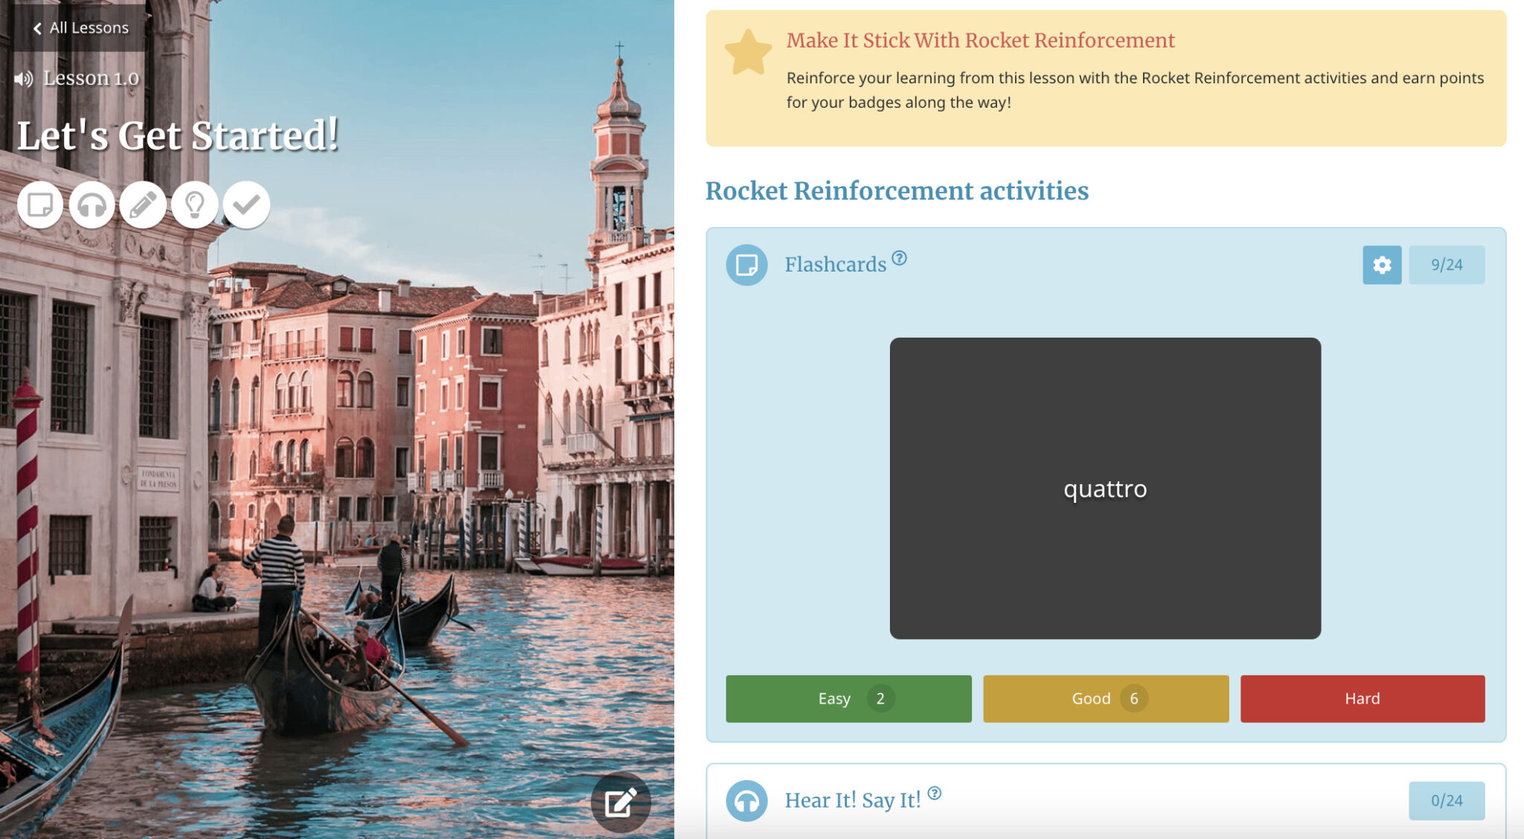1524x839 pixels.
Task: Mark flashcard quattro as Good 6
Action: tap(1104, 698)
